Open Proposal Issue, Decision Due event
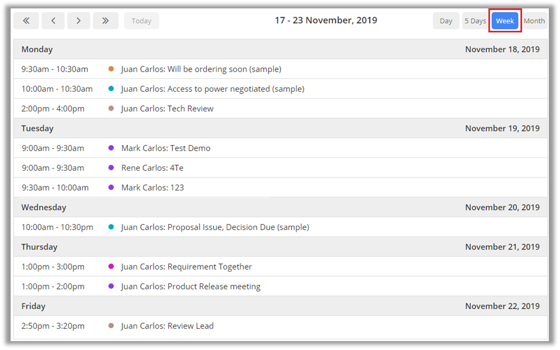 [215, 227]
